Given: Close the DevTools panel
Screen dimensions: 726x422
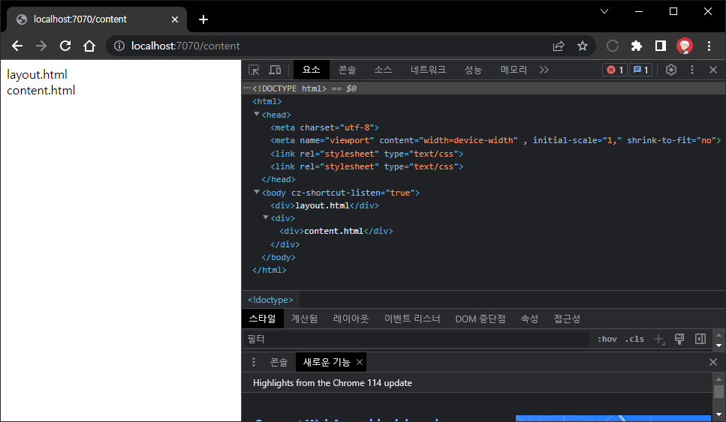Looking at the screenshot, I should 713,70.
